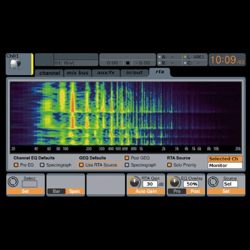Click the EQ Overlay 50% value field

[191, 184]
